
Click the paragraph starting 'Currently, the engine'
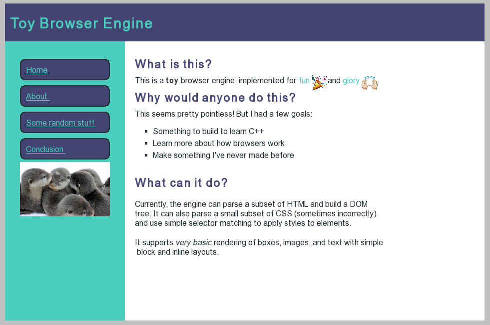pyautogui.click(x=256, y=214)
